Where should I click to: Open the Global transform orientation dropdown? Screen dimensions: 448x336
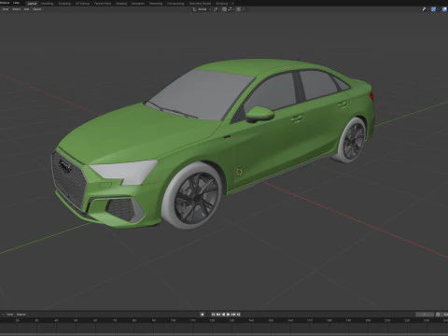coord(202,9)
